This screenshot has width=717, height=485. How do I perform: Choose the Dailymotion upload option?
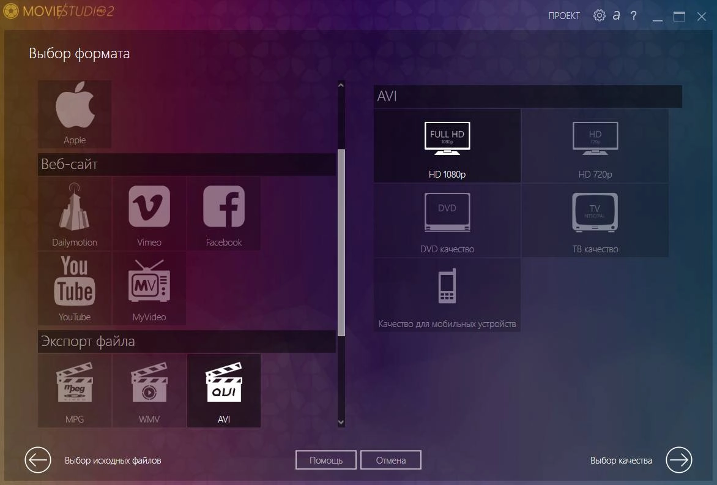coord(75,214)
